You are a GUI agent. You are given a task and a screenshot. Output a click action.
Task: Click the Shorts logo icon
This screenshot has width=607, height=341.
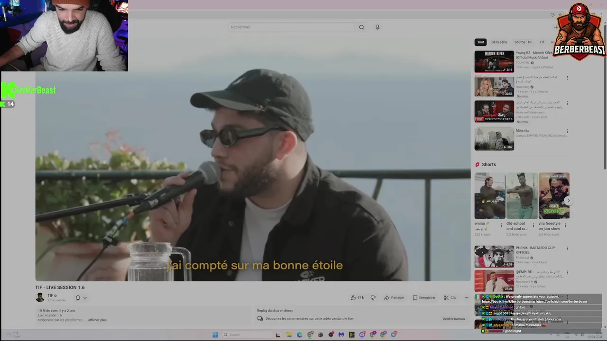(x=477, y=164)
